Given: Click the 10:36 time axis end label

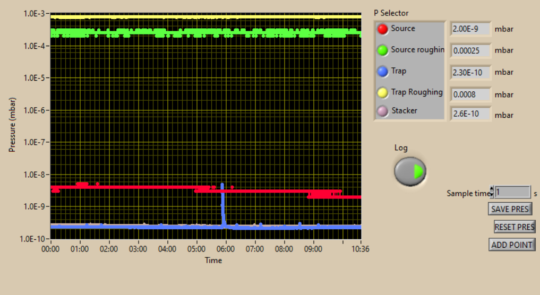Looking at the screenshot, I should [360, 249].
